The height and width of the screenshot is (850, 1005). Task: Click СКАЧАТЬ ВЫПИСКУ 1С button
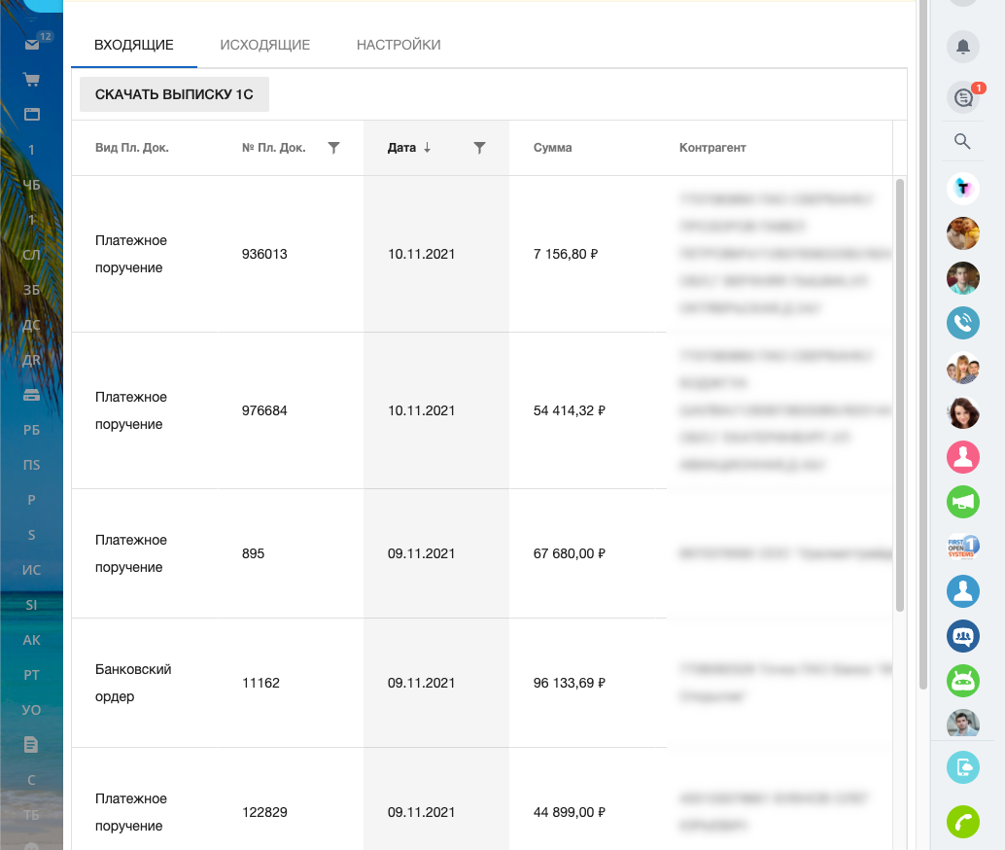click(174, 94)
